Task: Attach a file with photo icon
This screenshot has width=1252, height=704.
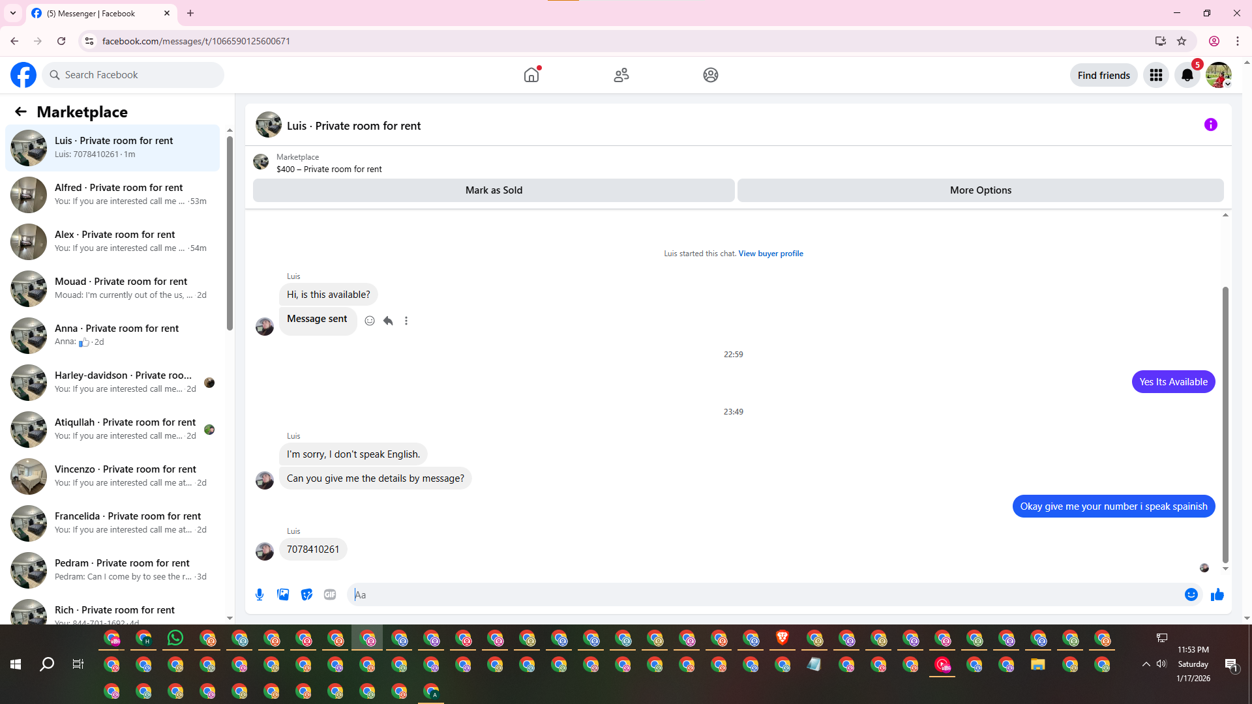Action: pyautogui.click(x=283, y=594)
